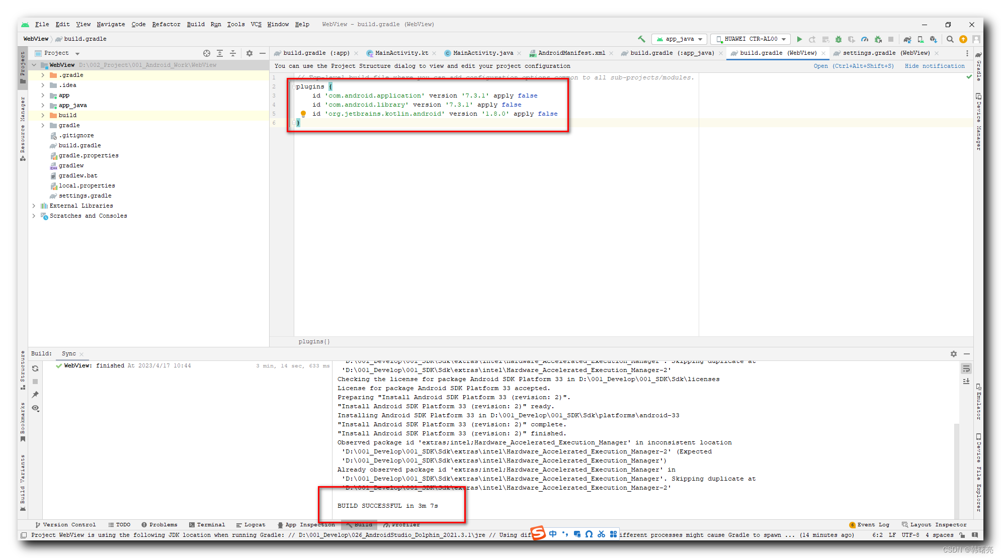Run the app_java configuration

(x=799, y=39)
